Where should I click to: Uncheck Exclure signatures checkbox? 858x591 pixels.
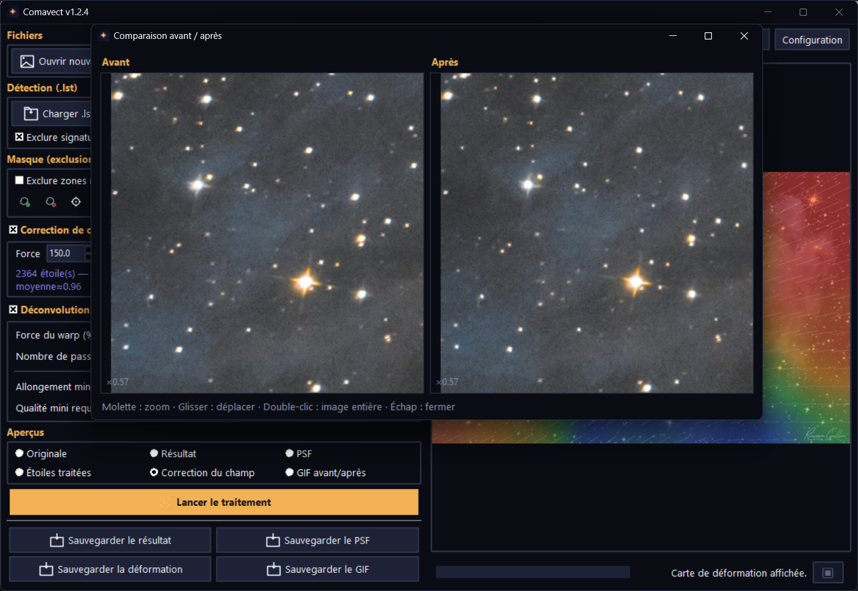click(19, 137)
